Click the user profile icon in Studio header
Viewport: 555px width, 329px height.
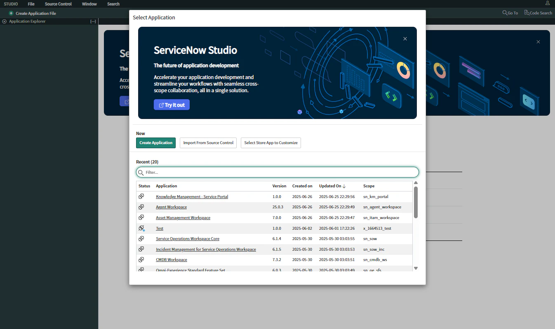coord(548,3)
